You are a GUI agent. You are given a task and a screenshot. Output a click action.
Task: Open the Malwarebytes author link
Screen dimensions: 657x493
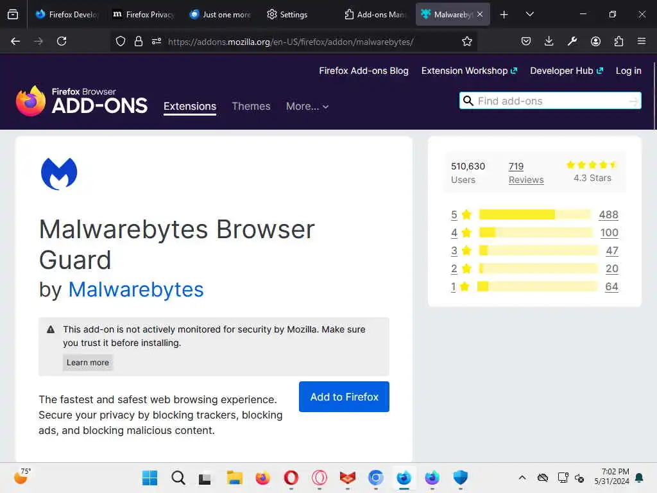(x=136, y=290)
